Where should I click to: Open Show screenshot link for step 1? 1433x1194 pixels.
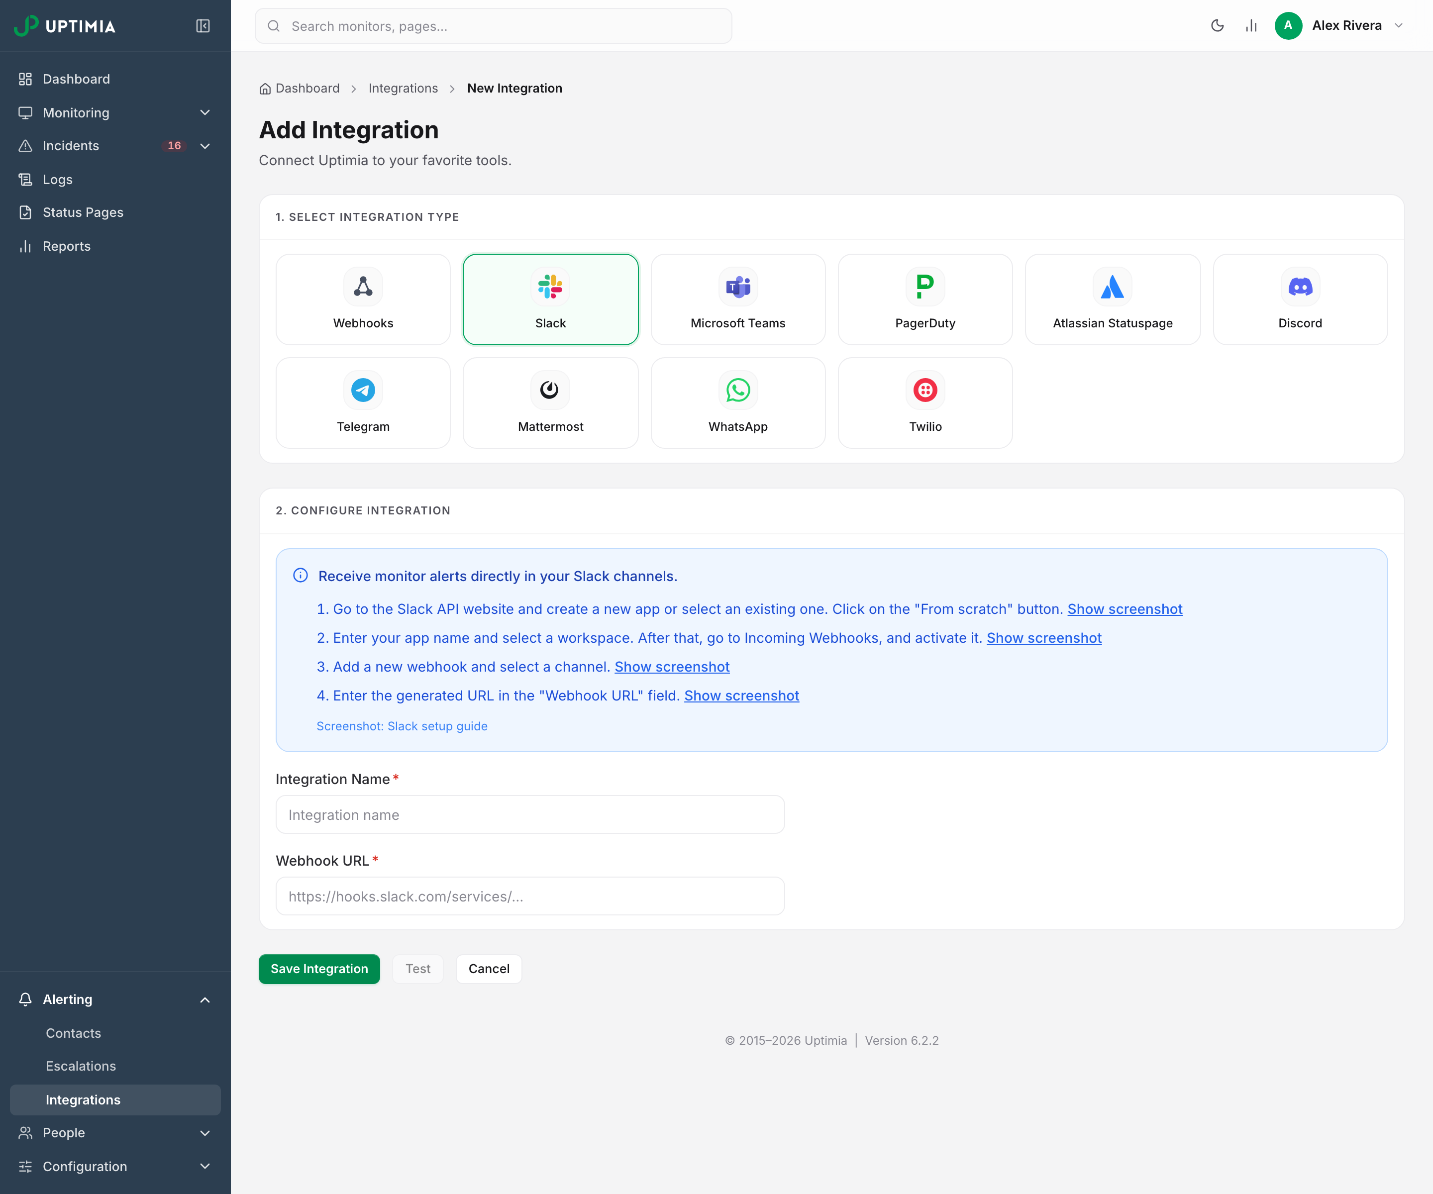pos(1125,609)
